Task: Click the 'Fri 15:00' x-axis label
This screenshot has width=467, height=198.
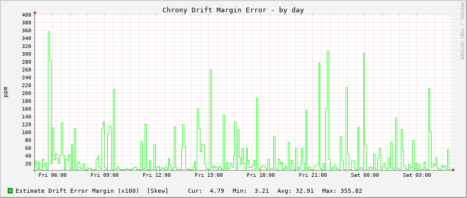Action: click(x=209, y=175)
